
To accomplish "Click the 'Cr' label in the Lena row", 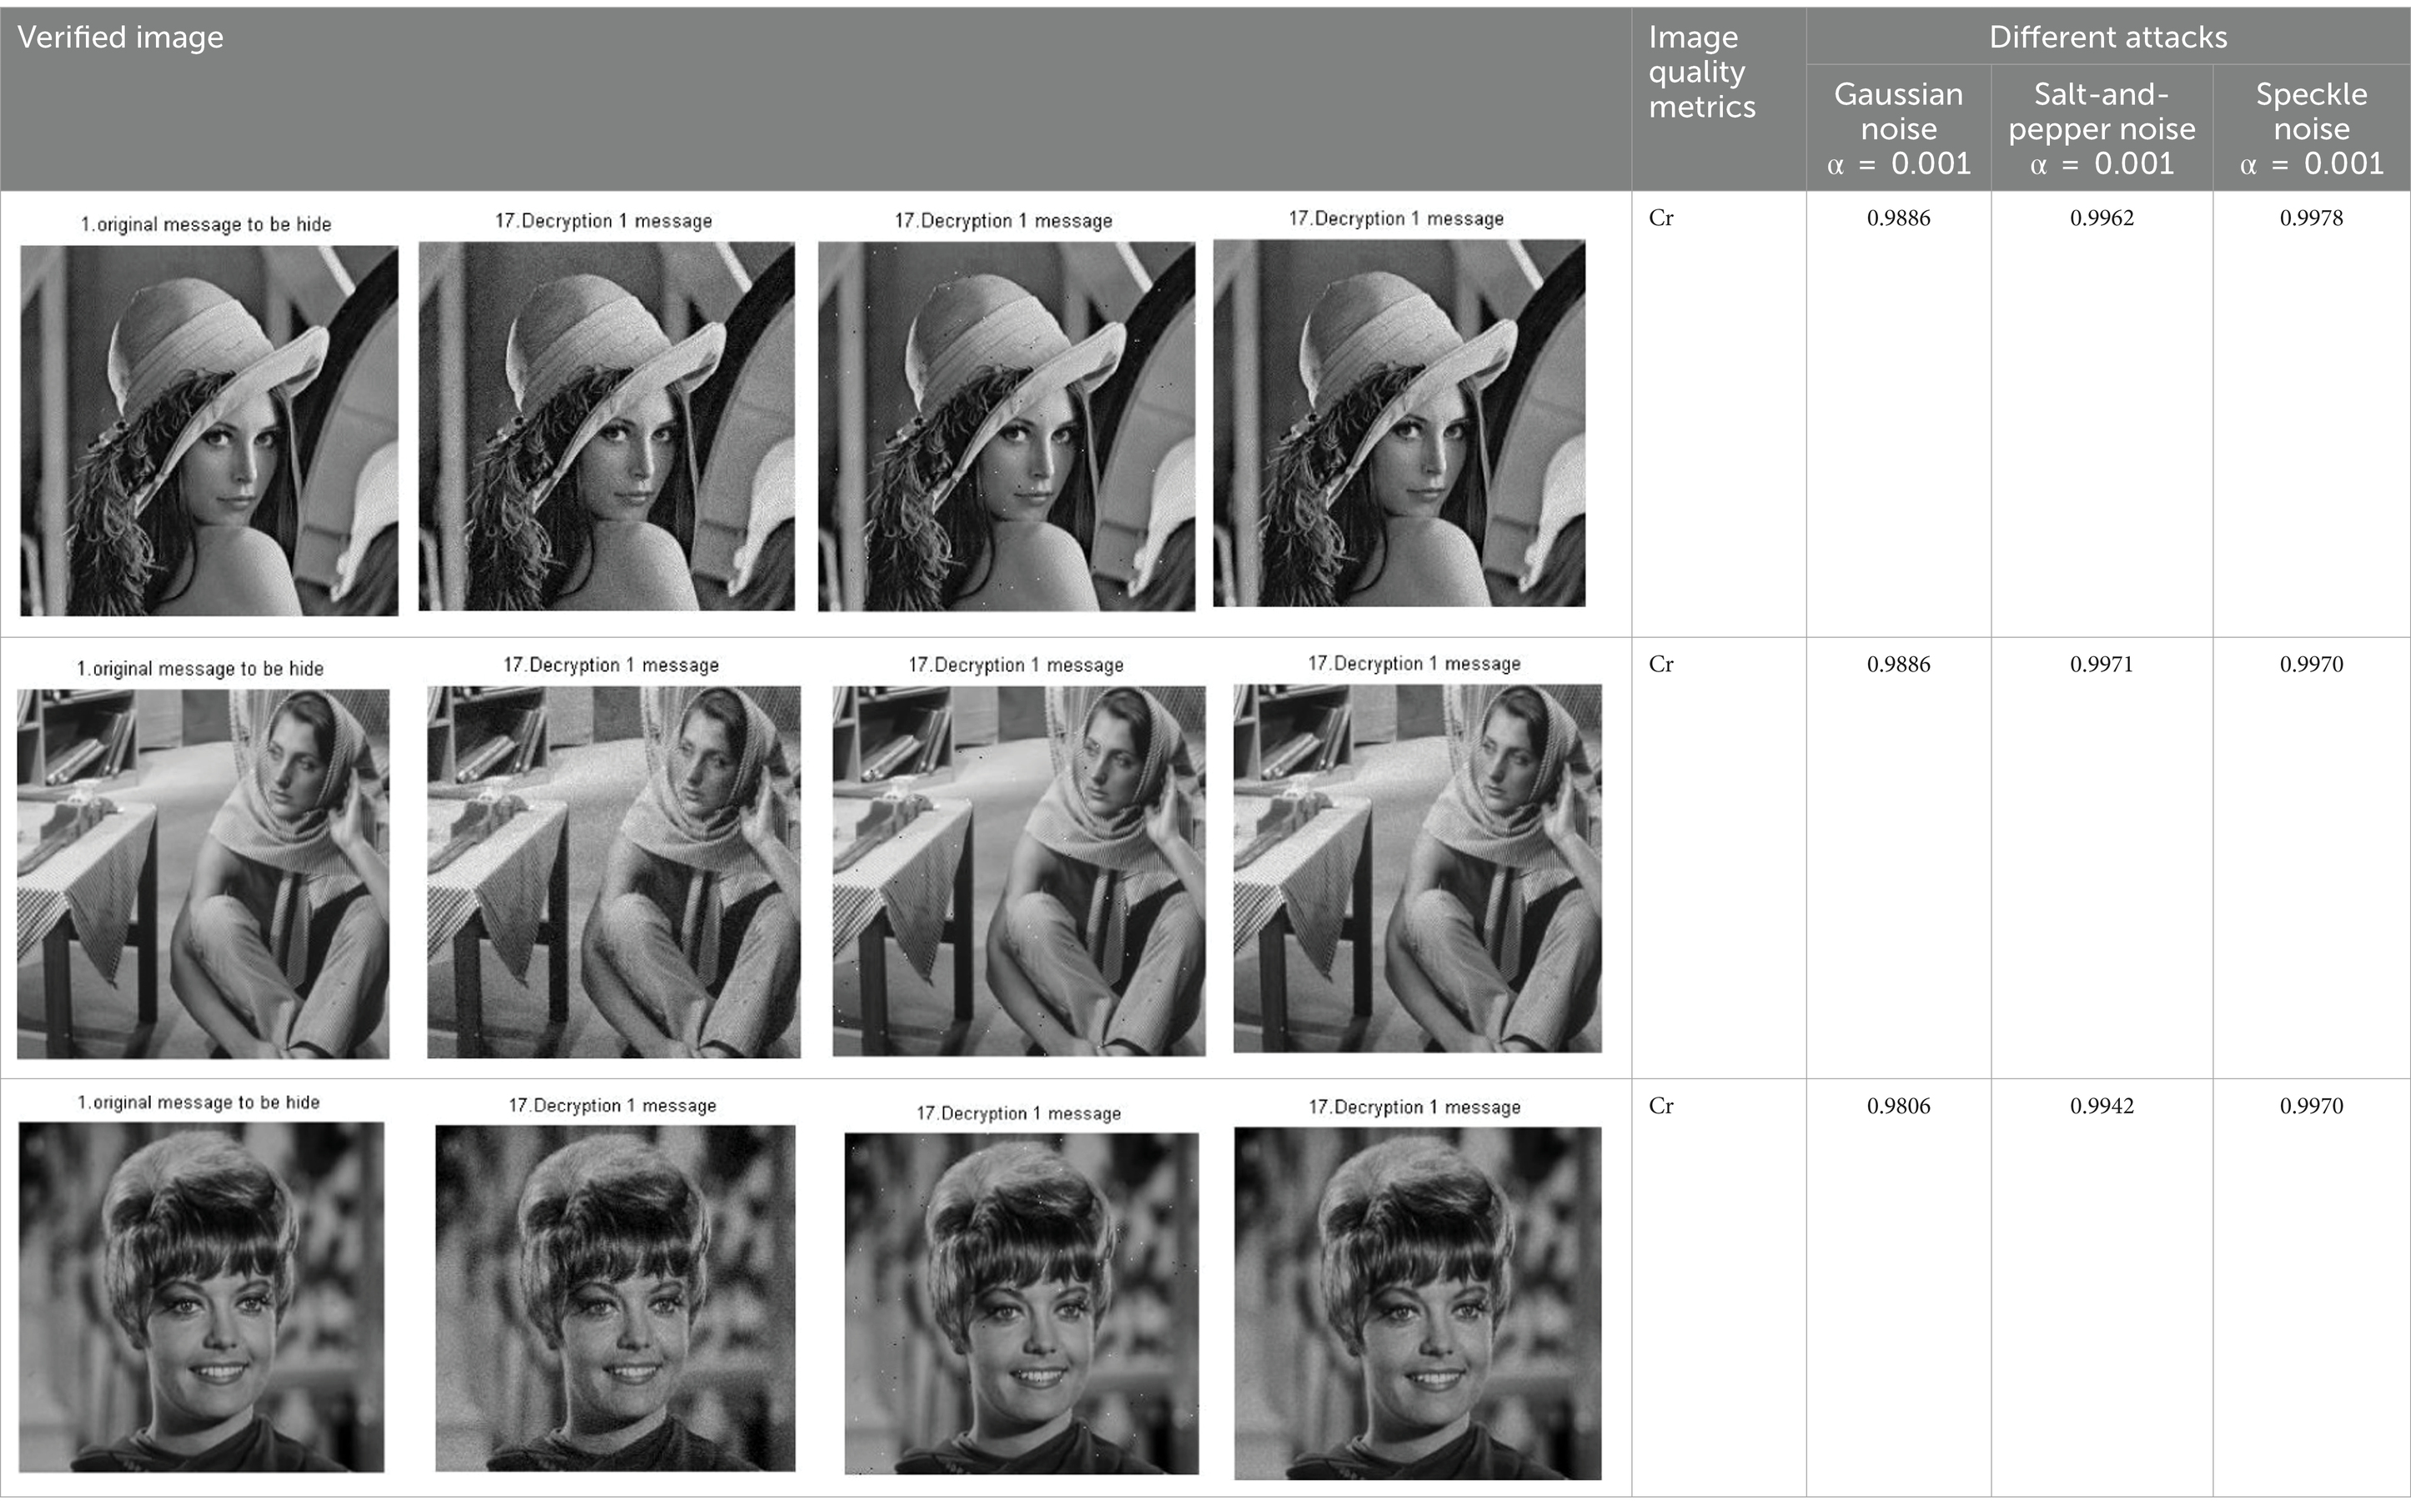I will pyautogui.click(x=1661, y=218).
